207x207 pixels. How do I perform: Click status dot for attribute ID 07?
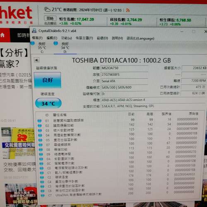click(x=41, y=145)
